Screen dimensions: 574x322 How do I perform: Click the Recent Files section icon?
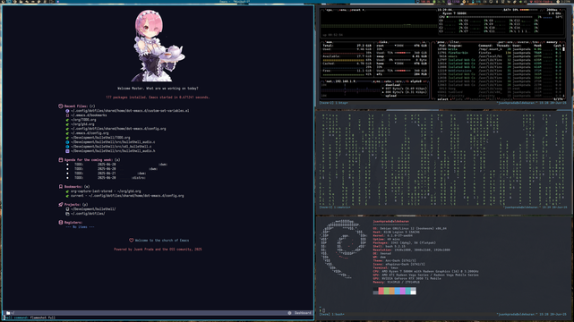pyautogui.click(x=60, y=106)
